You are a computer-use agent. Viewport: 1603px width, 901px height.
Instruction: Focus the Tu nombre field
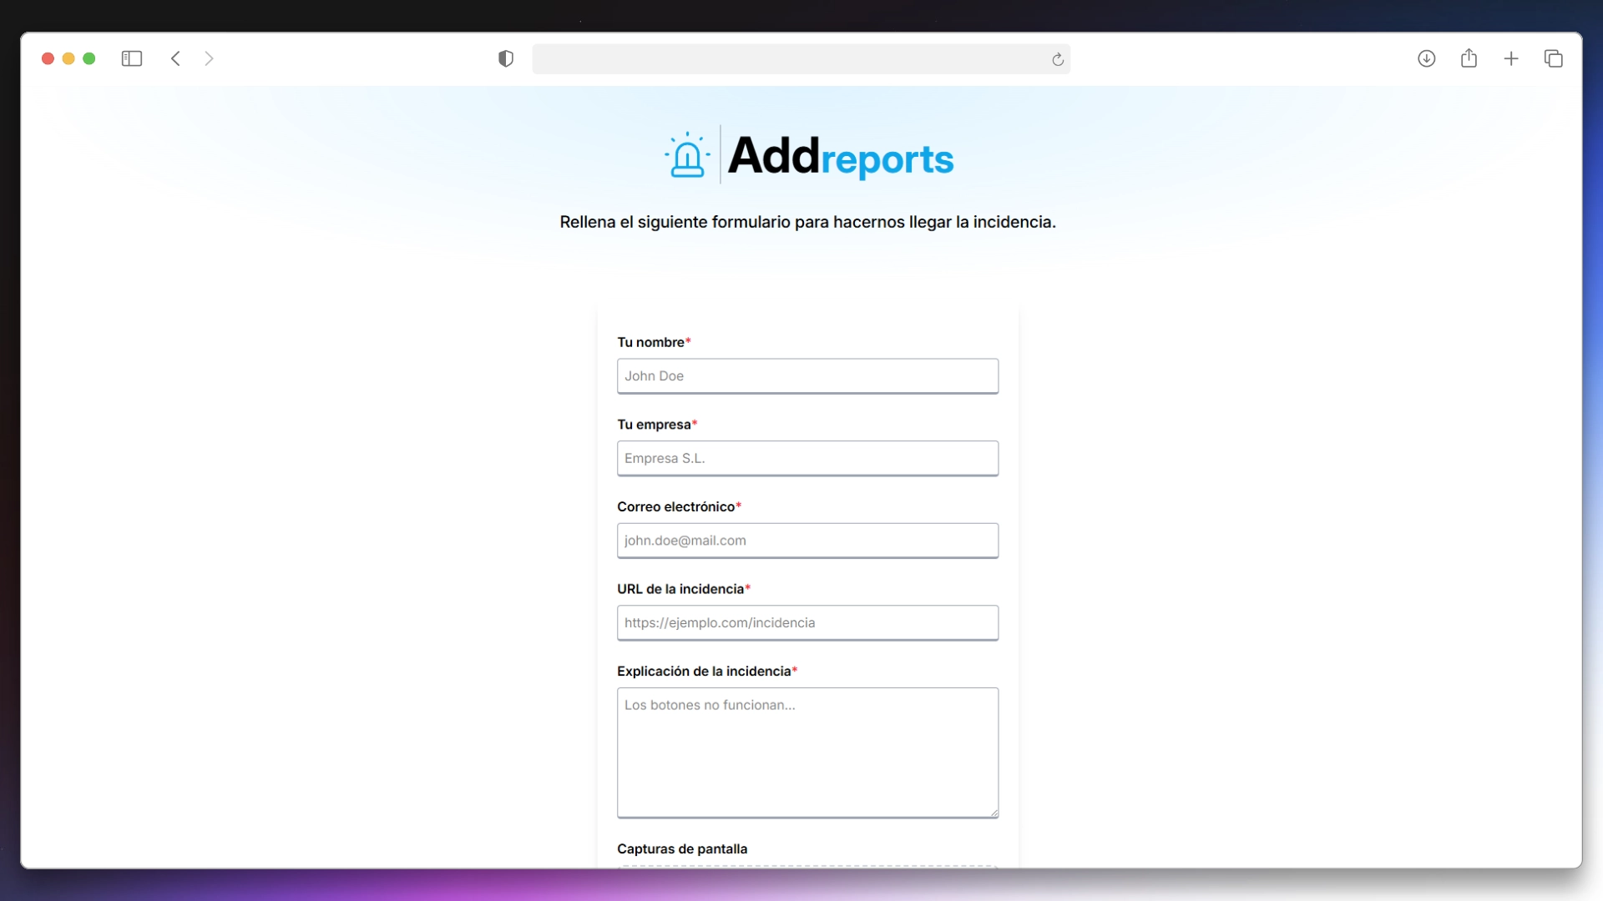click(x=807, y=376)
